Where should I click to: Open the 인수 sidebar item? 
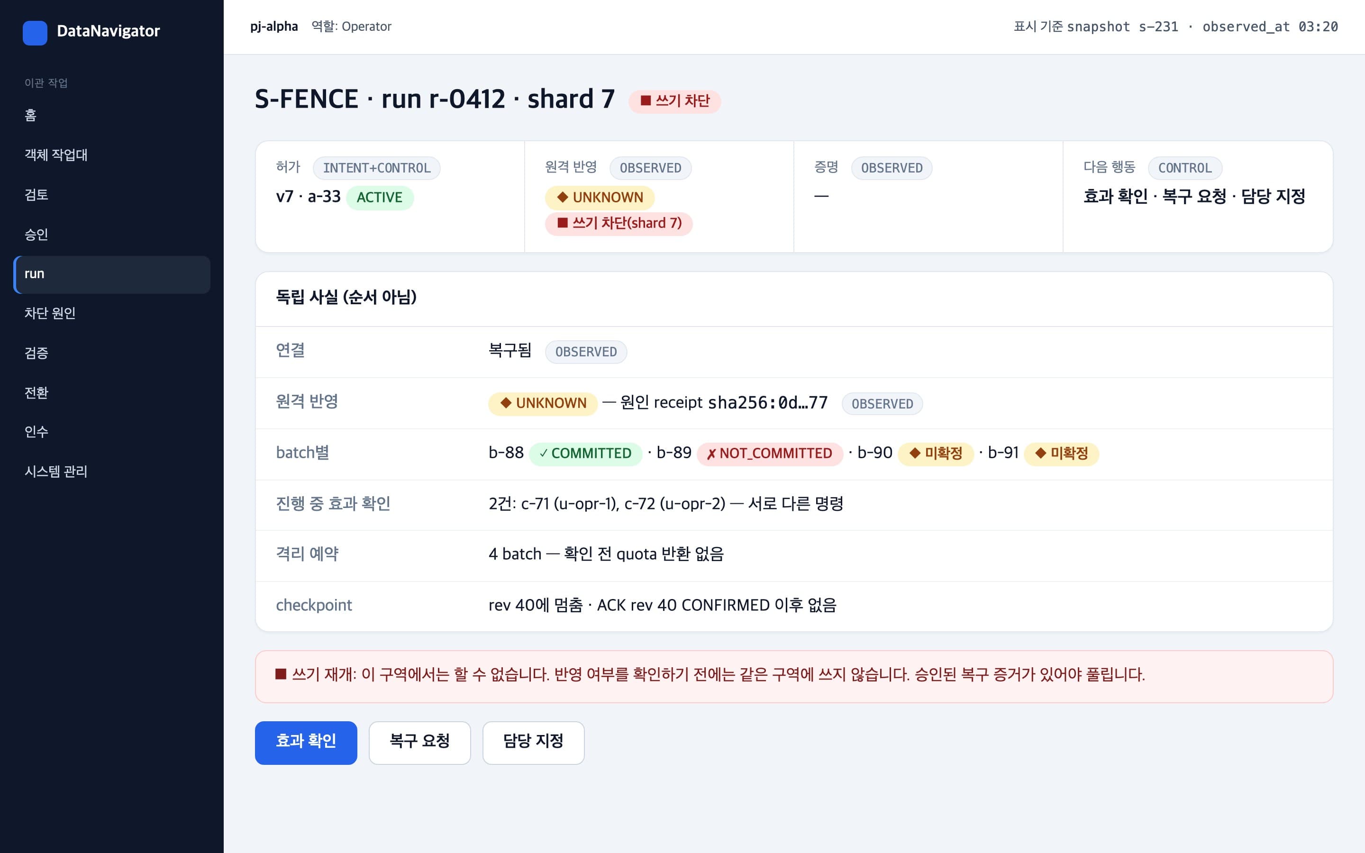tap(112, 432)
